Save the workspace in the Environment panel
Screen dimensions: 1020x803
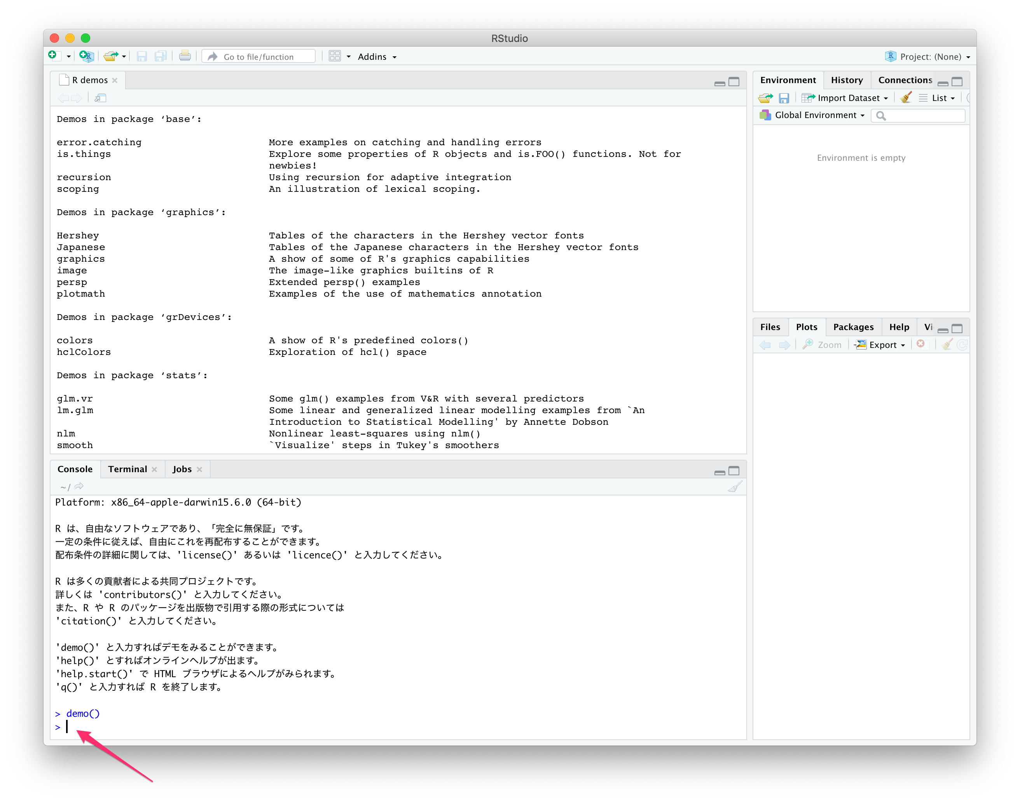click(784, 98)
